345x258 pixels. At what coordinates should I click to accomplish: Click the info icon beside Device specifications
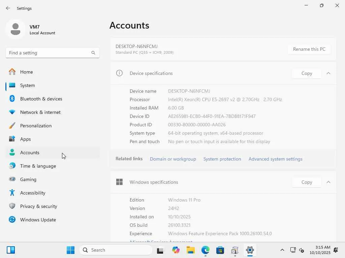[x=119, y=73]
